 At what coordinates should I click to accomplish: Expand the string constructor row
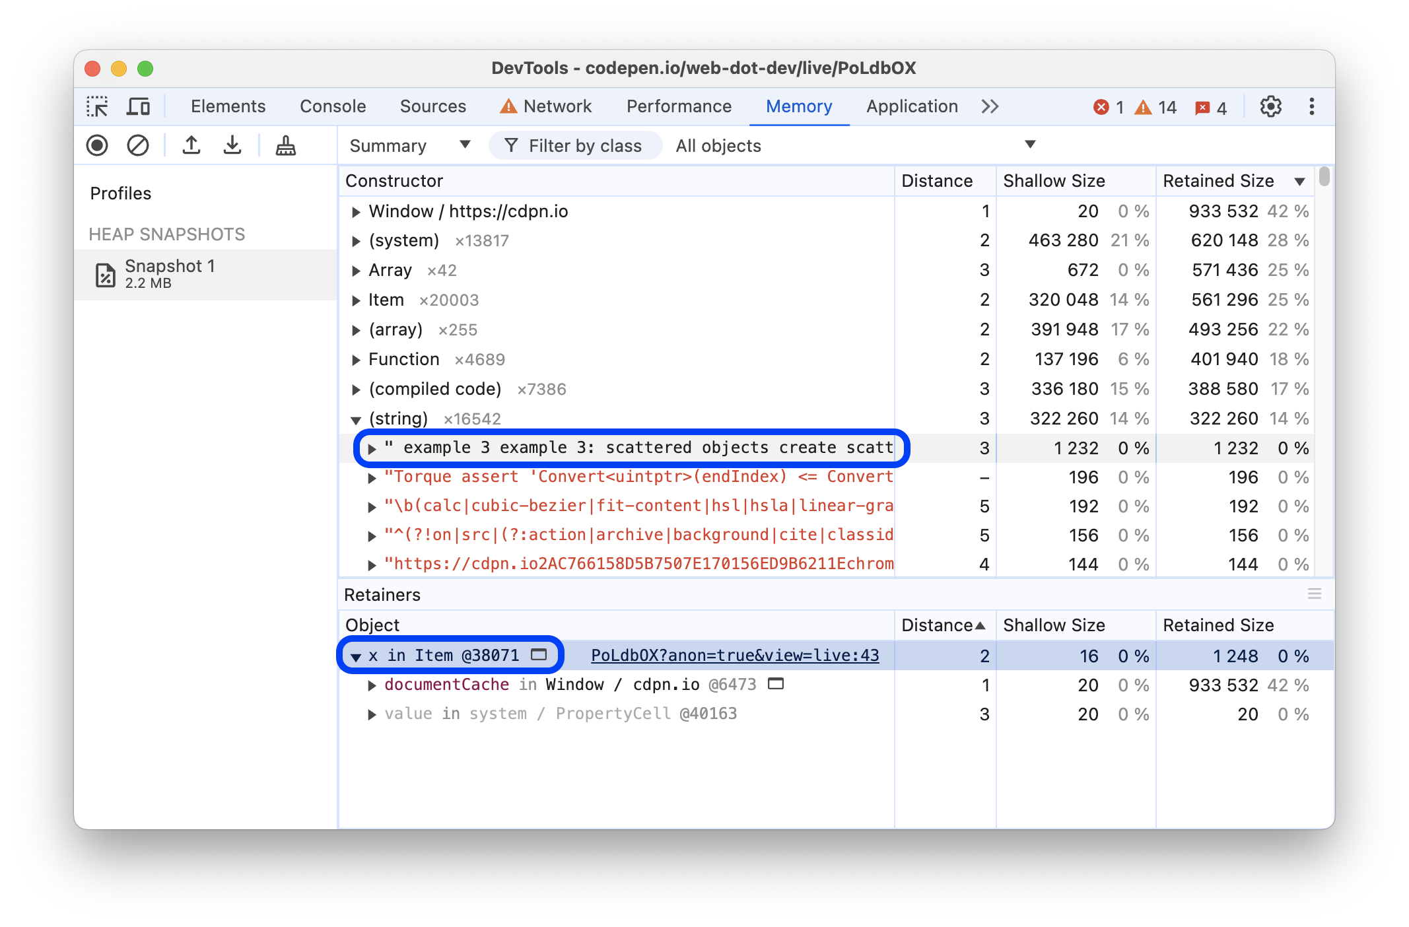coord(355,418)
